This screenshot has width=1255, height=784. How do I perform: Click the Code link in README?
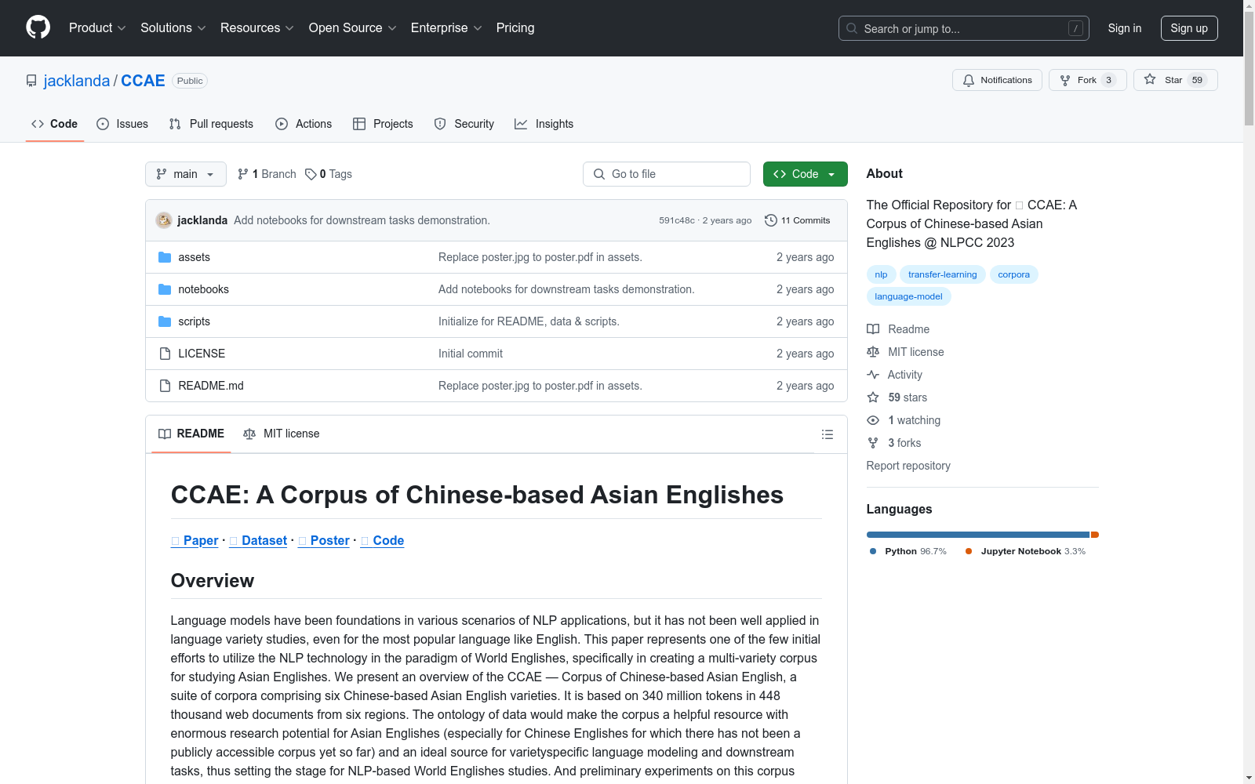point(382,540)
